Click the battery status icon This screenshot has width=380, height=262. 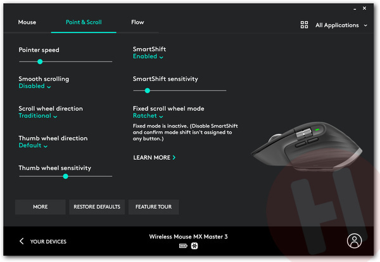coord(183,246)
